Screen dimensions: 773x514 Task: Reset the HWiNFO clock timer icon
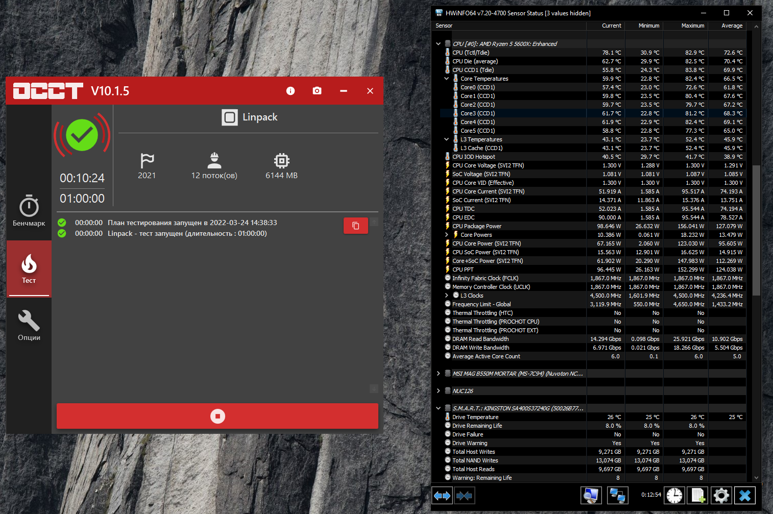tap(674, 495)
